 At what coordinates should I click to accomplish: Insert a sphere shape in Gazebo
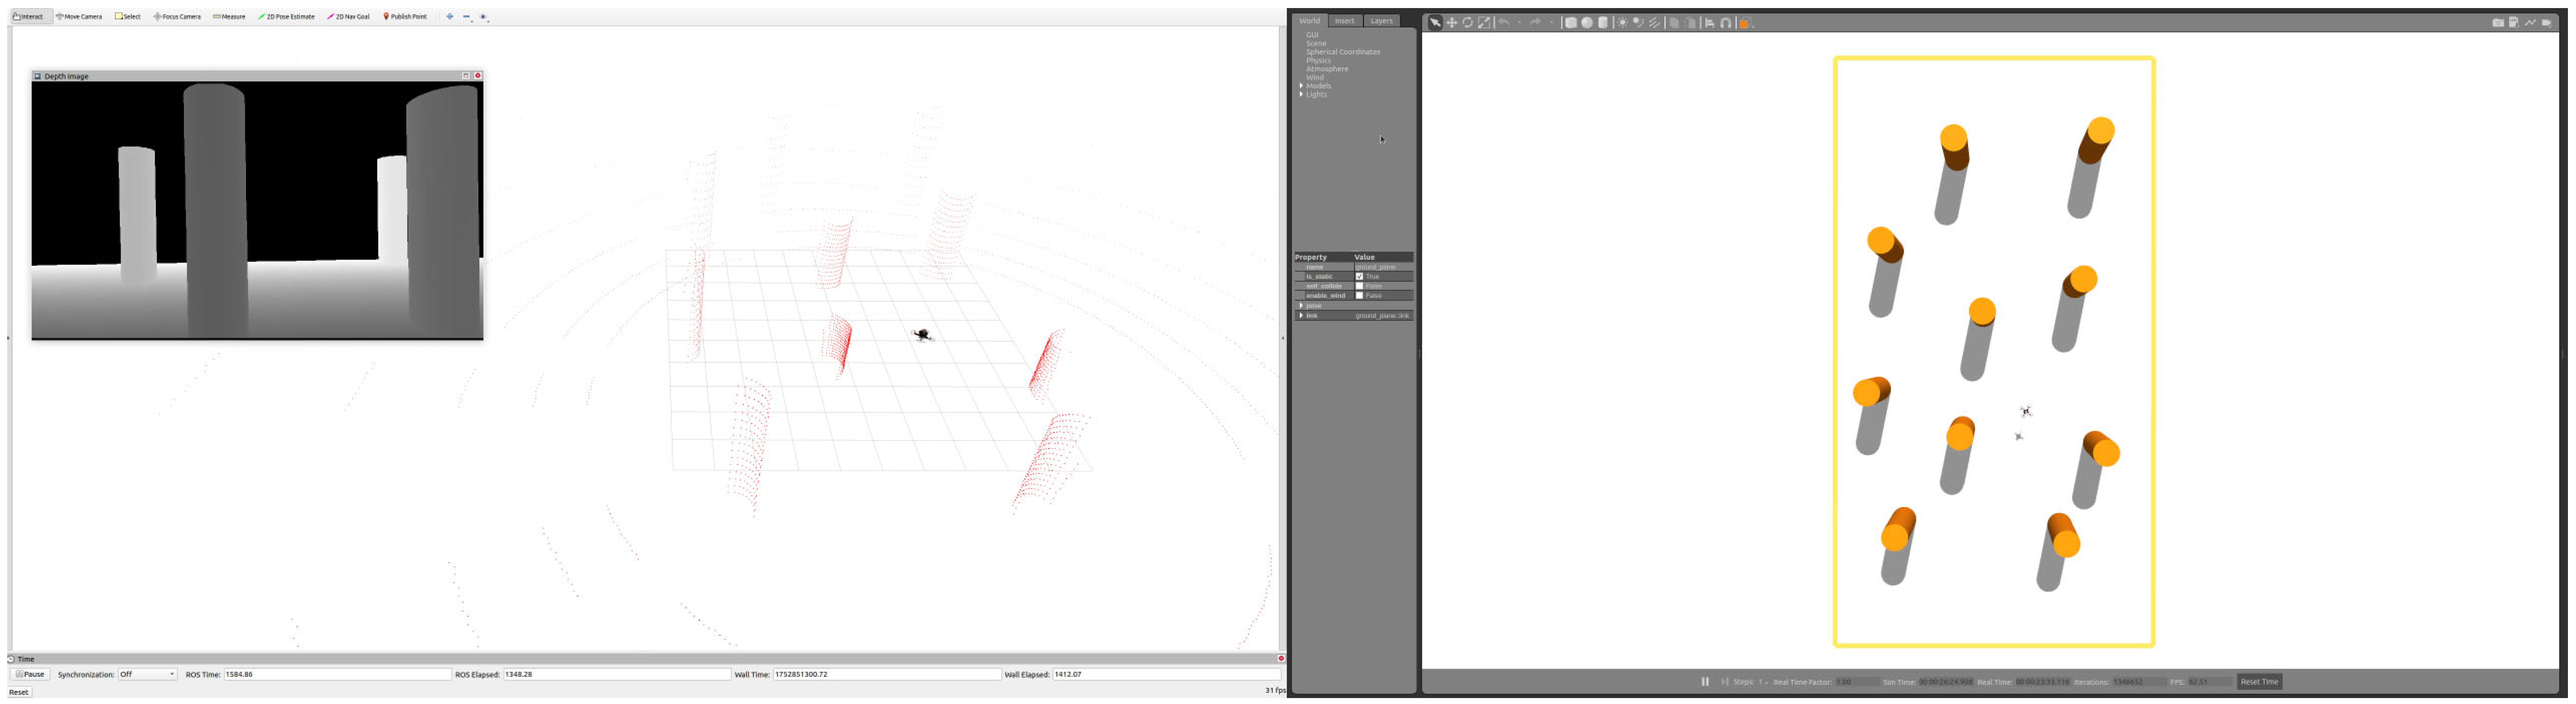coord(1587,23)
